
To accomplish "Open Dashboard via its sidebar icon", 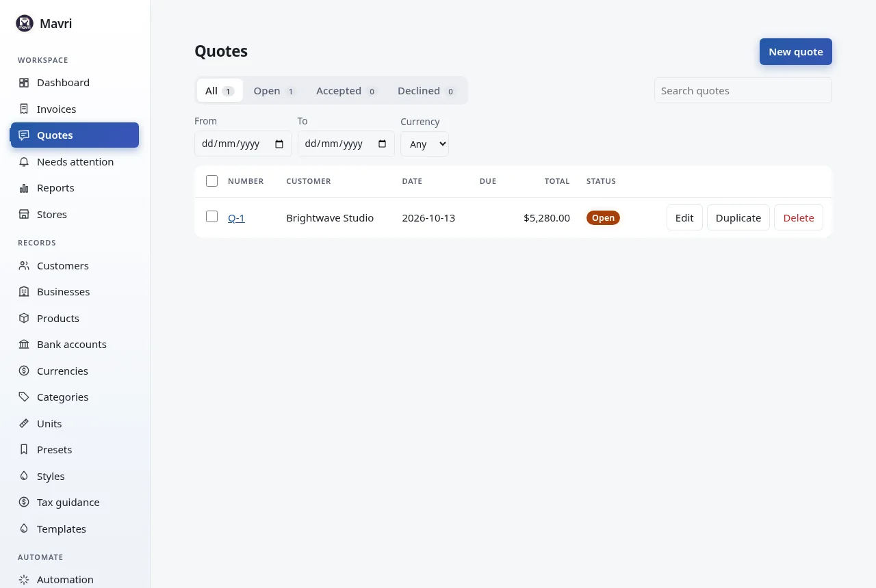I will pos(24,83).
